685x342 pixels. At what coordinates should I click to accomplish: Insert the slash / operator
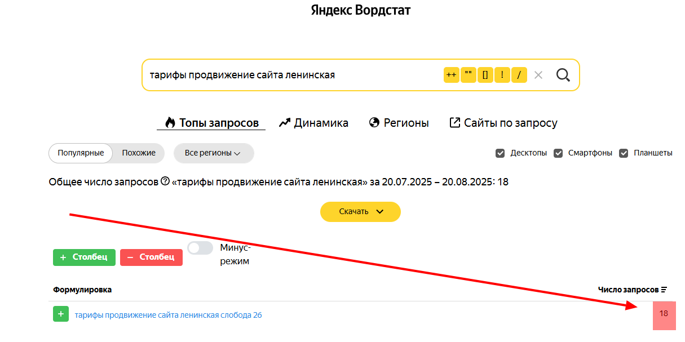[x=519, y=75]
